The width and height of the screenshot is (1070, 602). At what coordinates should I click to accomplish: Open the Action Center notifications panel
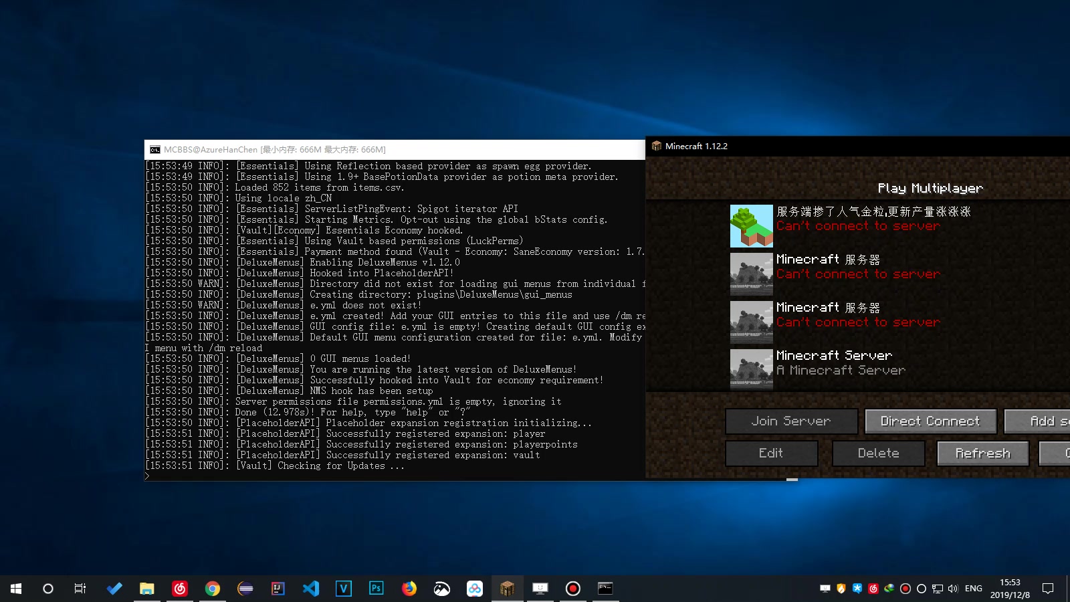1048,589
